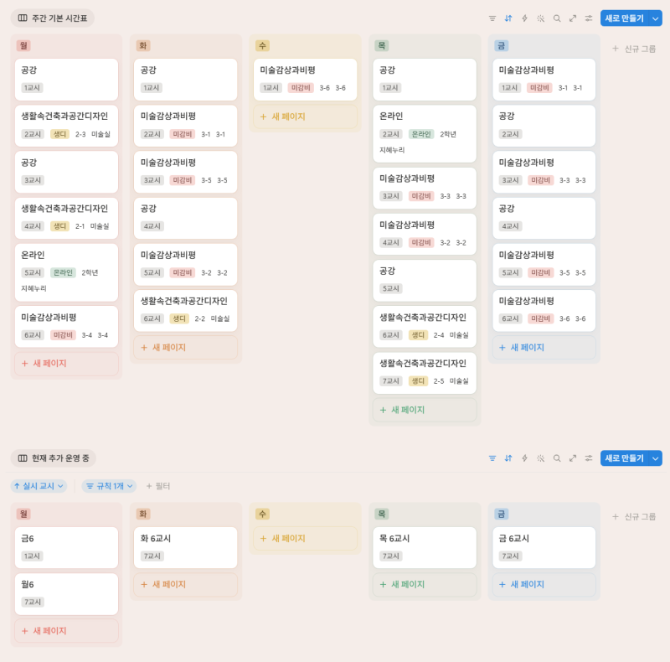Open the 규칙 1개 filter dropdown chip
The height and width of the screenshot is (662, 670).
pyautogui.click(x=109, y=486)
